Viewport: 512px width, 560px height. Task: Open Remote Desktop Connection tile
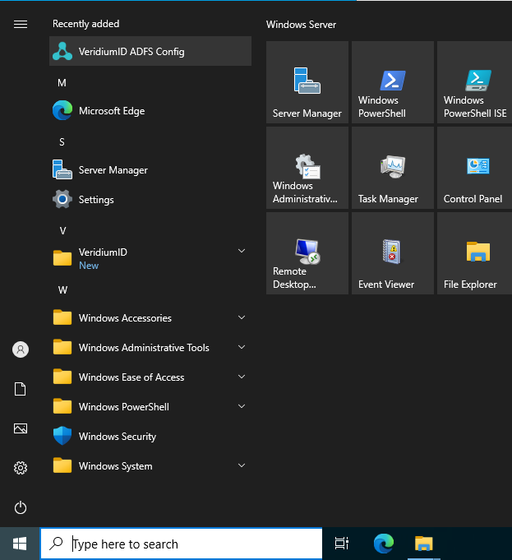coord(307,254)
